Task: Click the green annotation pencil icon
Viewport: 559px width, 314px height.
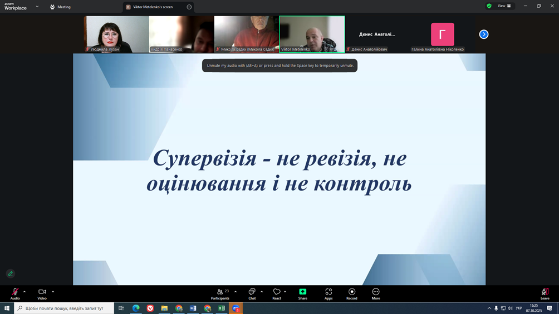Action: pyautogui.click(x=10, y=273)
